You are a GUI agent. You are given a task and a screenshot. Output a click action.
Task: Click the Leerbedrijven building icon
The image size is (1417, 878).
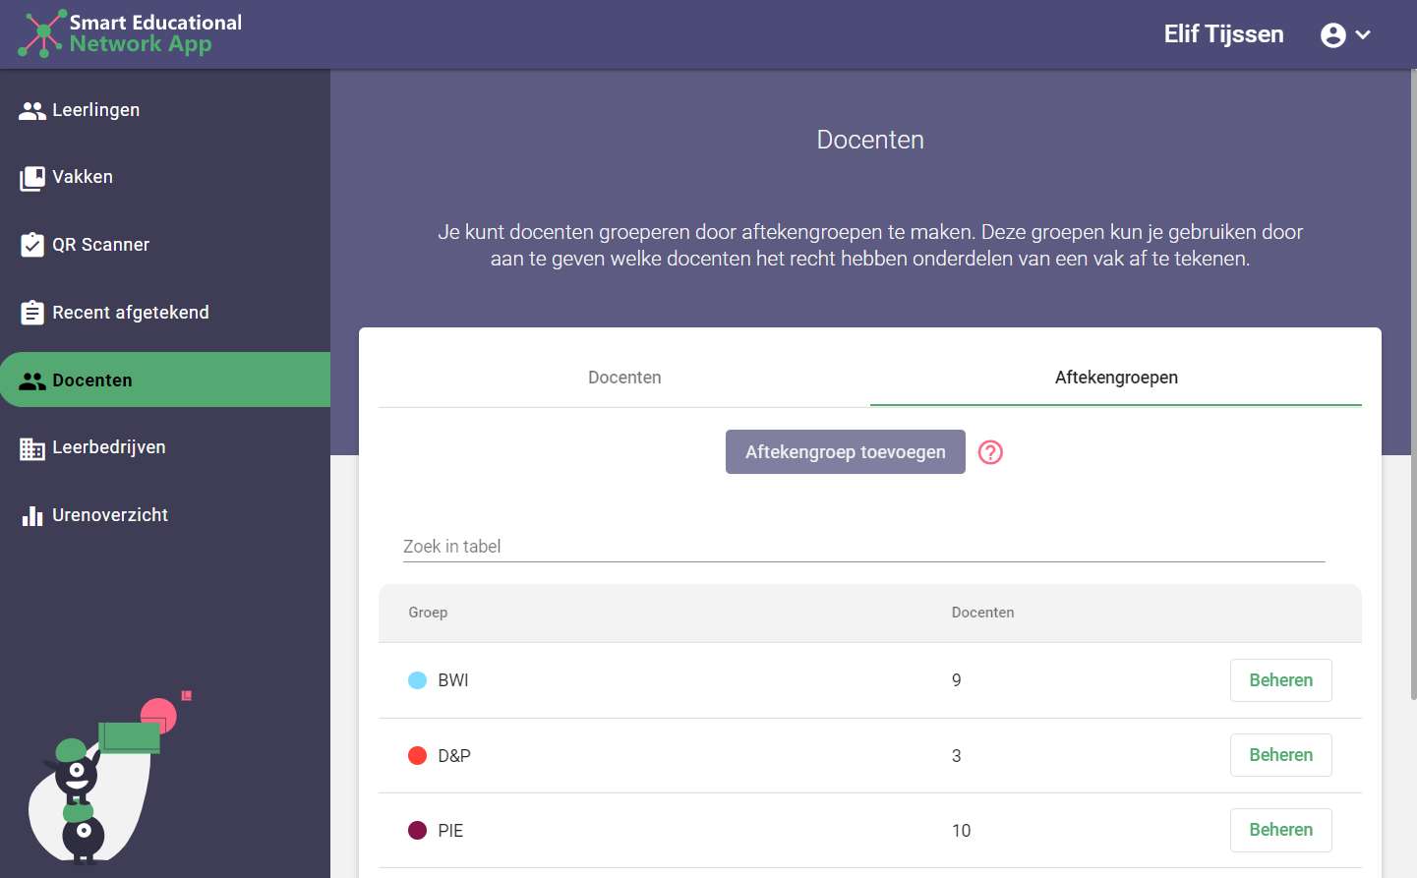(x=32, y=448)
